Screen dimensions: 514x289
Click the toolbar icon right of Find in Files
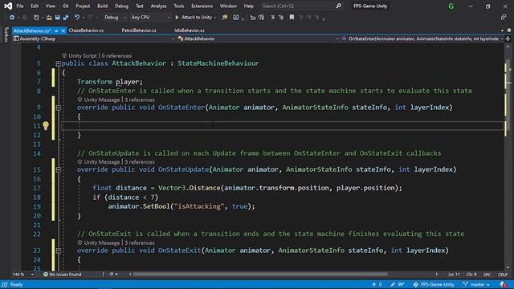click(x=235, y=18)
